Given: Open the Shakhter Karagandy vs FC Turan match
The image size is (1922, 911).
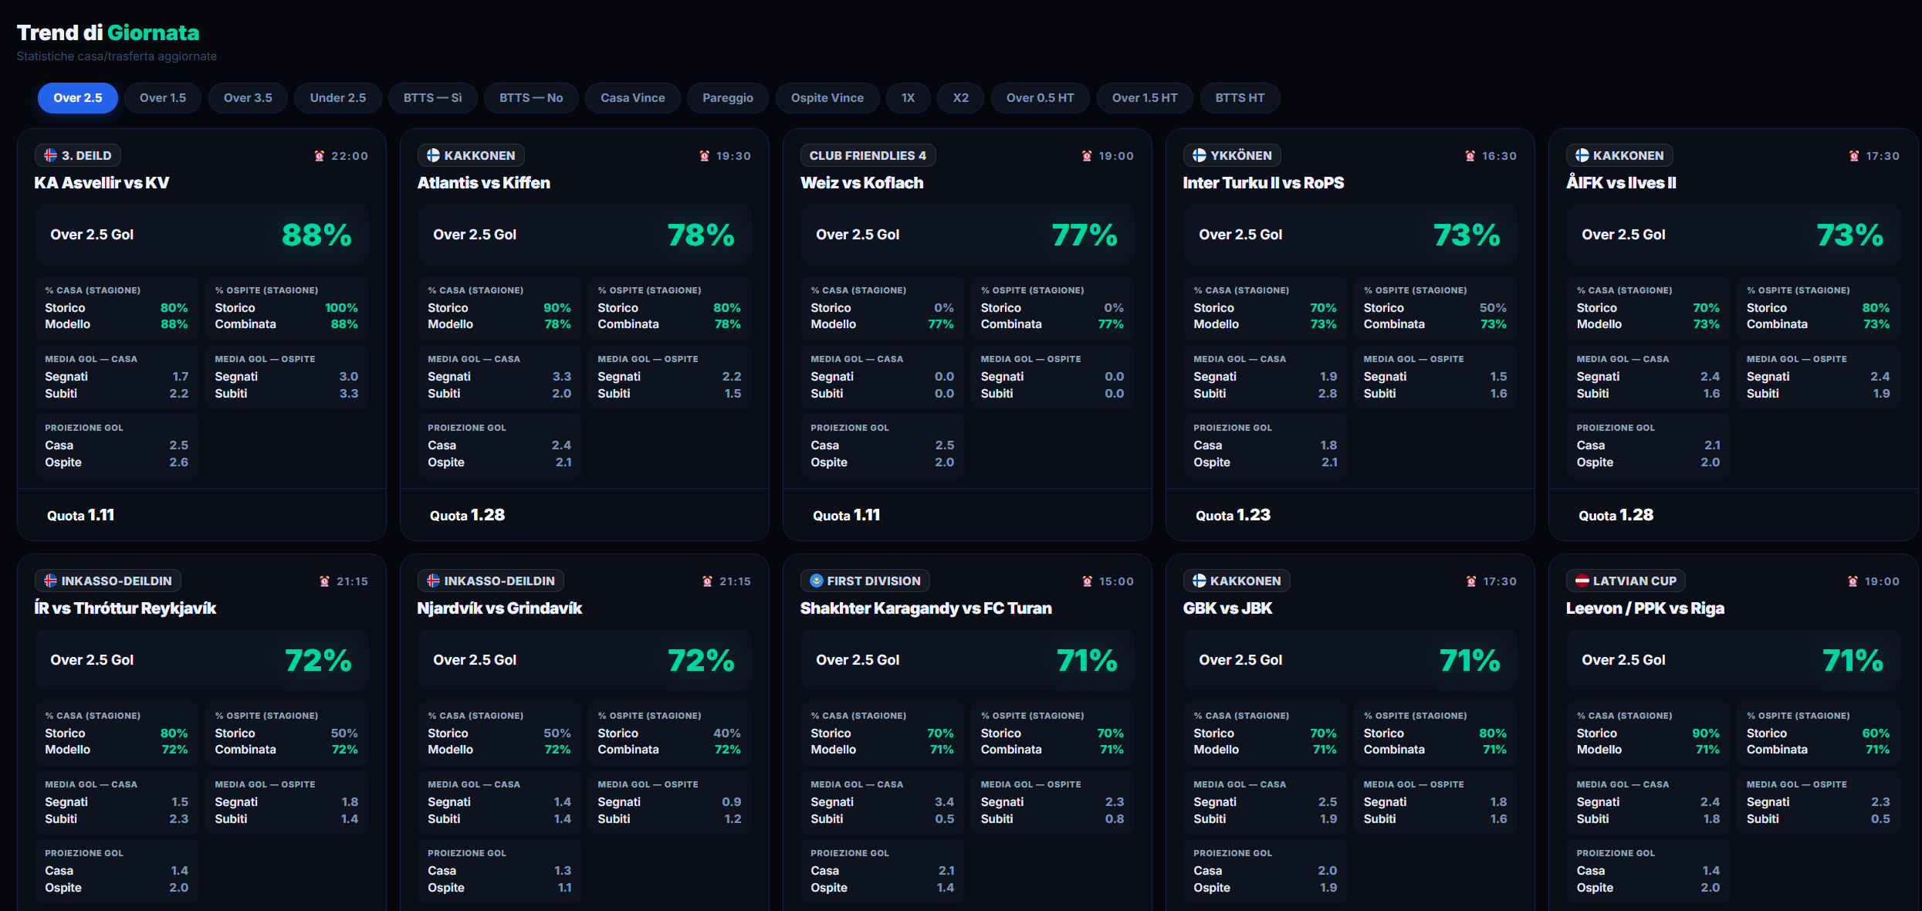Looking at the screenshot, I should point(926,608).
